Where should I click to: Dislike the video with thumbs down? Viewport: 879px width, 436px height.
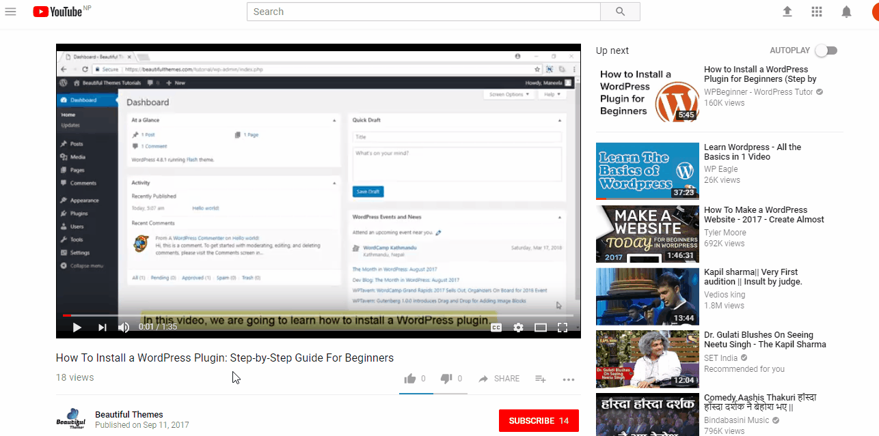446,379
